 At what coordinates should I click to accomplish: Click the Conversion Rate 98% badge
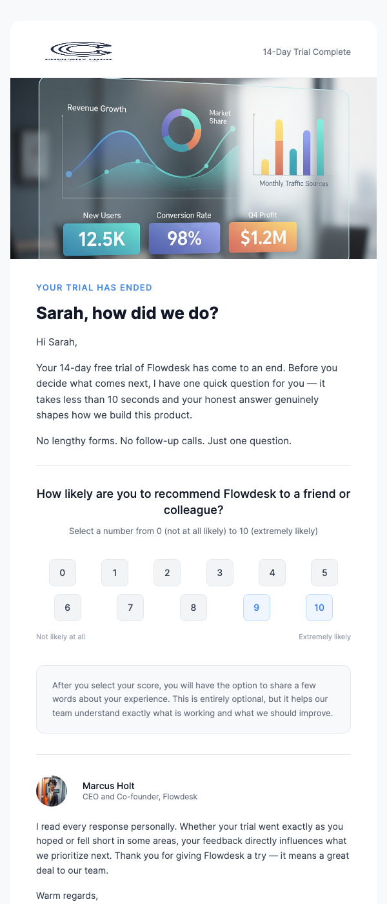[184, 238]
